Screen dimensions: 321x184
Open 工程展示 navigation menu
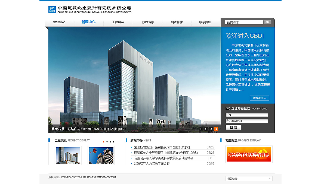(x=118, y=22)
